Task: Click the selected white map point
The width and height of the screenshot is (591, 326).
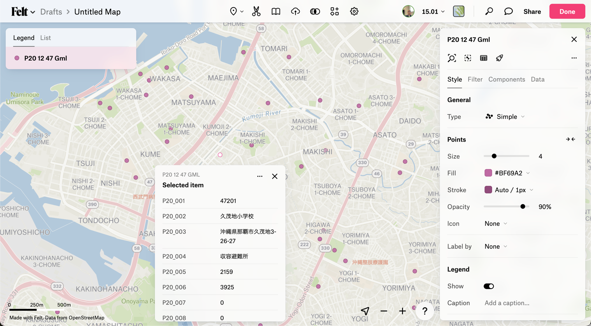Action: (220, 155)
